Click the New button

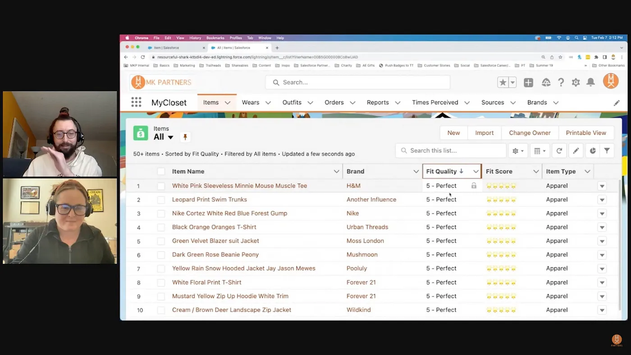coord(453,133)
